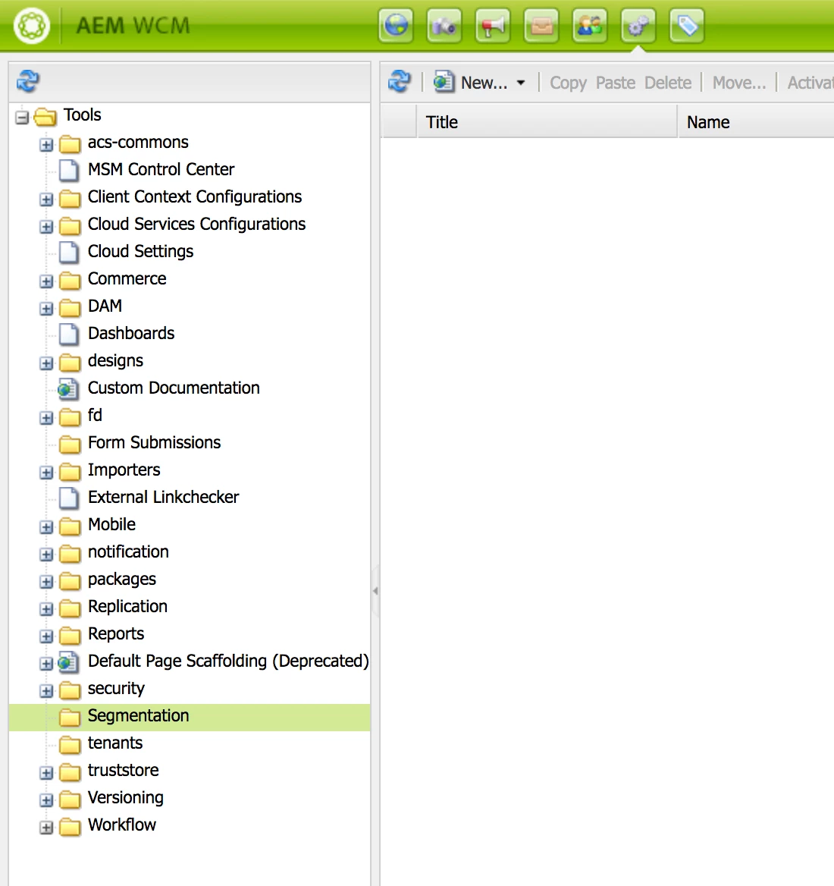Select the Custom Documentation label
834x886 pixels.
pyautogui.click(x=174, y=388)
